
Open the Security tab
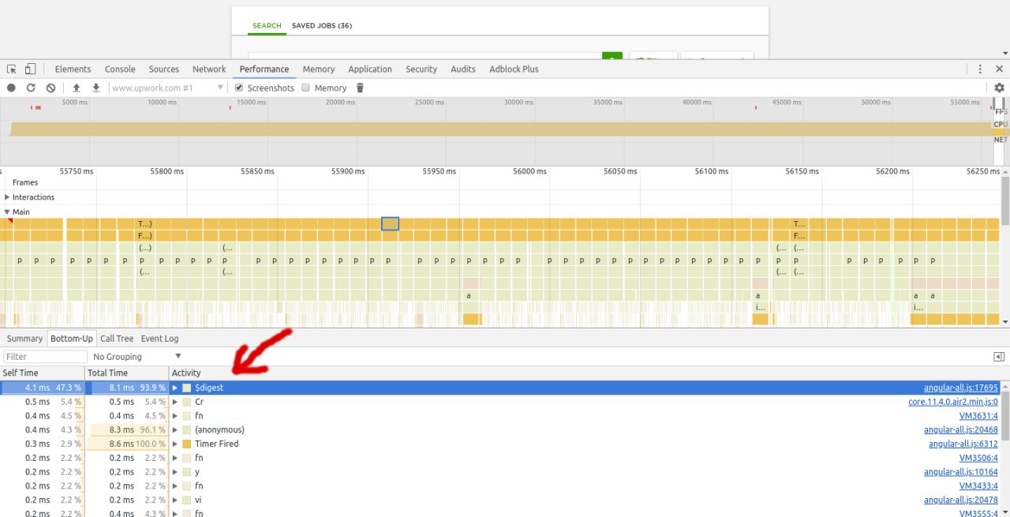(421, 69)
